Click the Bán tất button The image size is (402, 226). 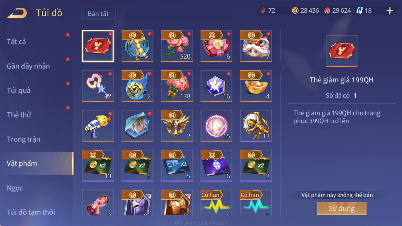click(98, 14)
